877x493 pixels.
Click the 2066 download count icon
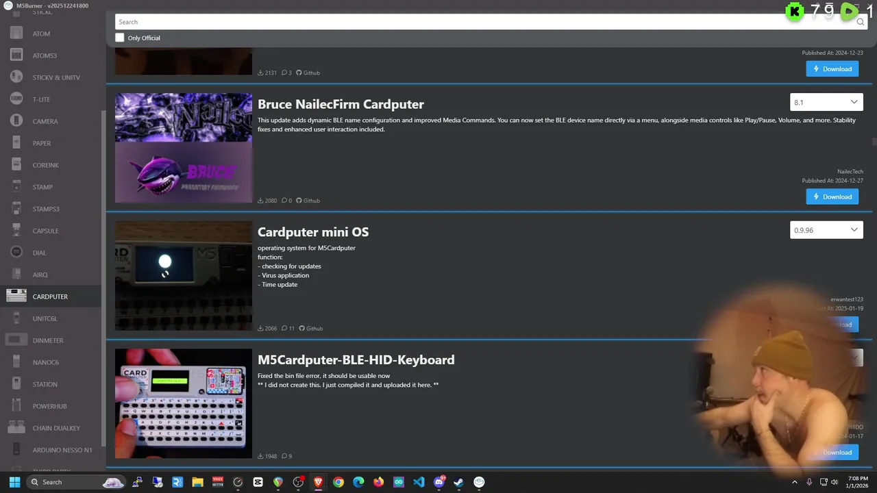coord(261,329)
